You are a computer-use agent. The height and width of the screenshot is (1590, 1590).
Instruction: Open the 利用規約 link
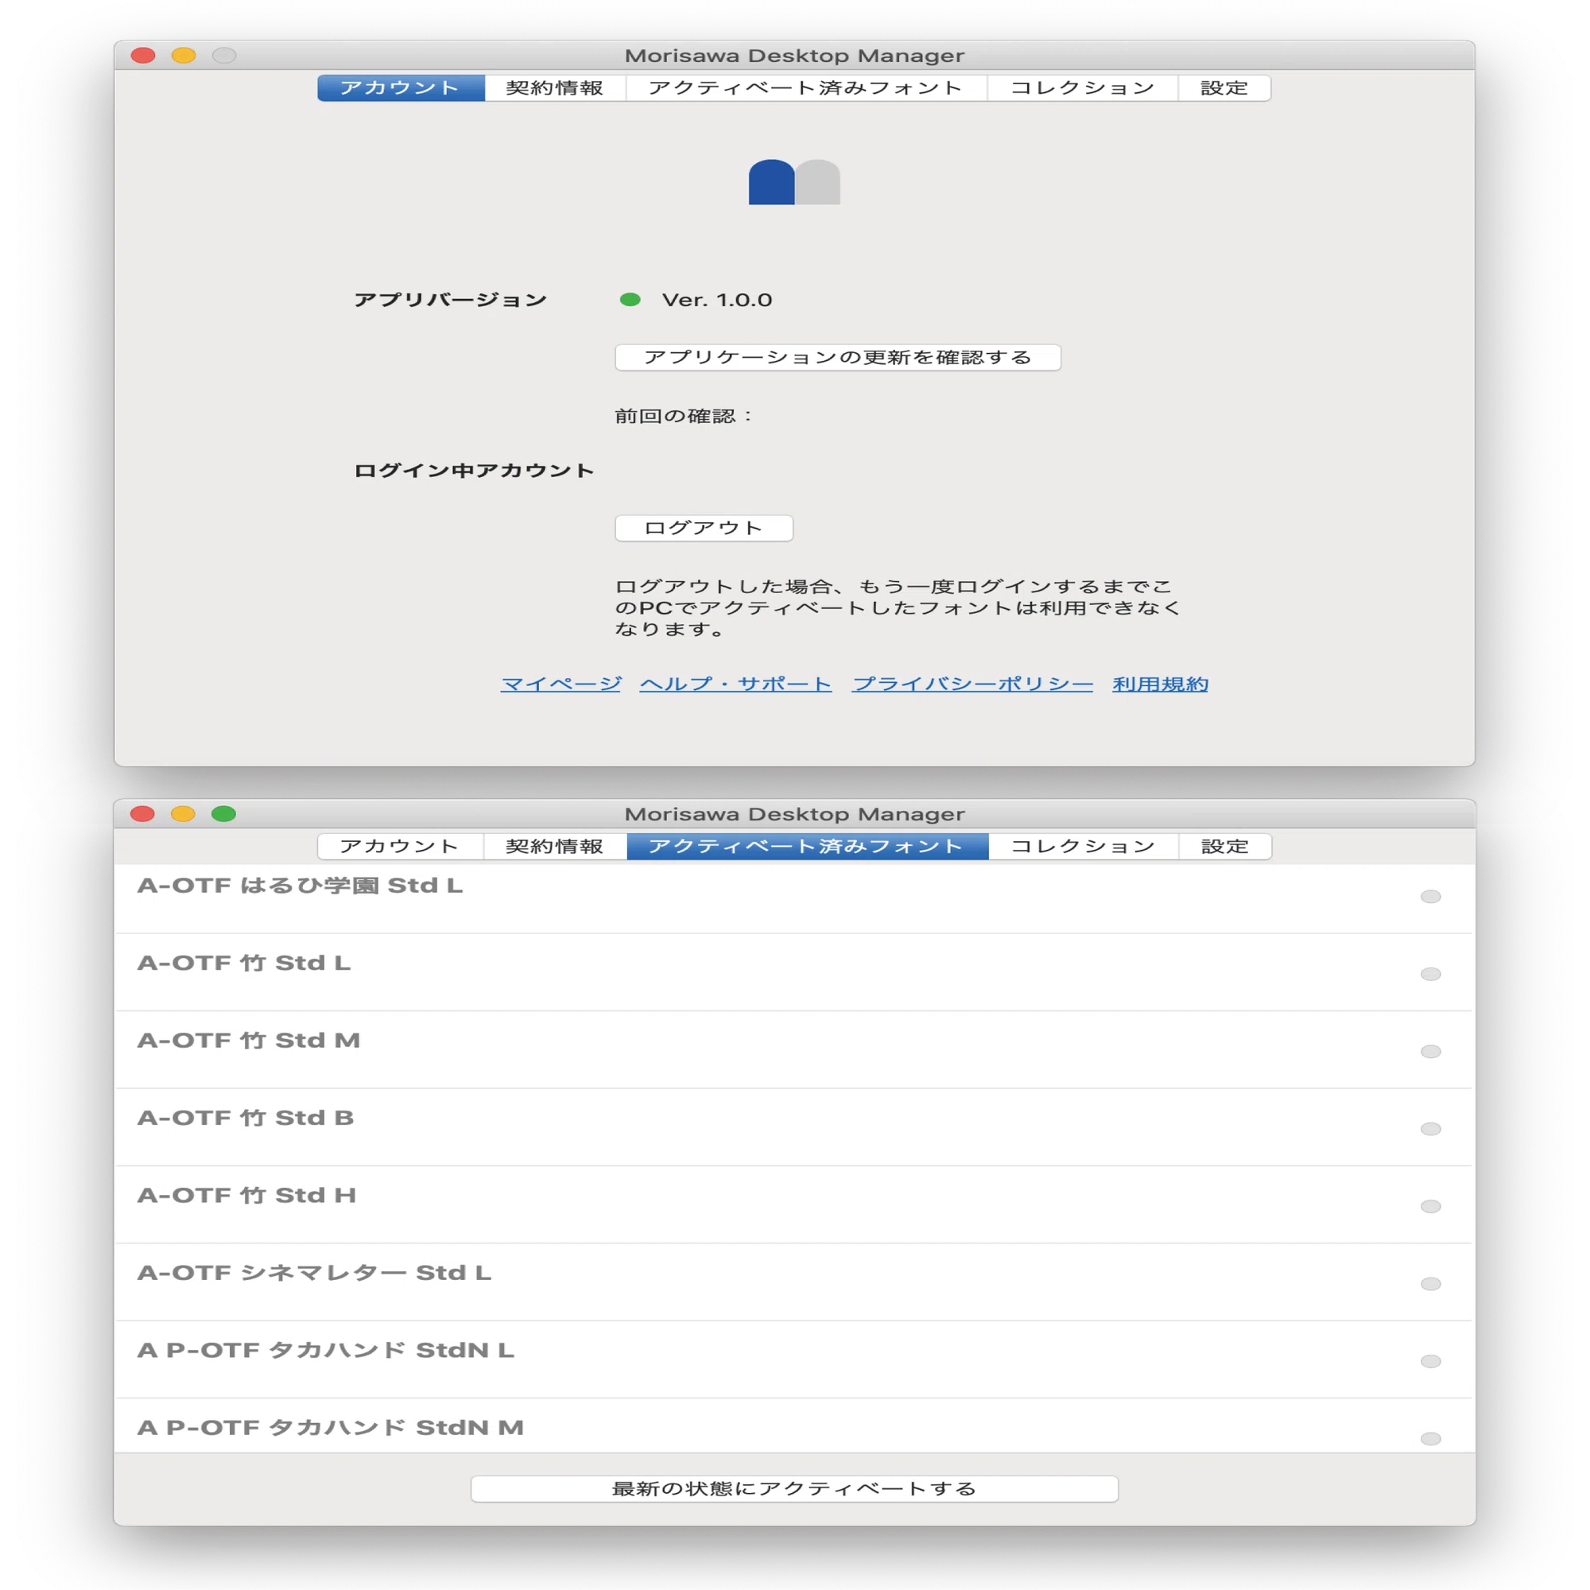[x=1161, y=684]
